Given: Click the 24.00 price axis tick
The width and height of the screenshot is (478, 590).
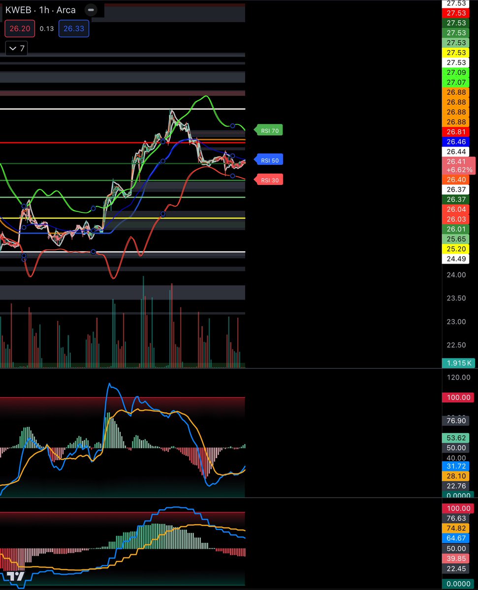Looking at the screenshot, I should (456, 275).
